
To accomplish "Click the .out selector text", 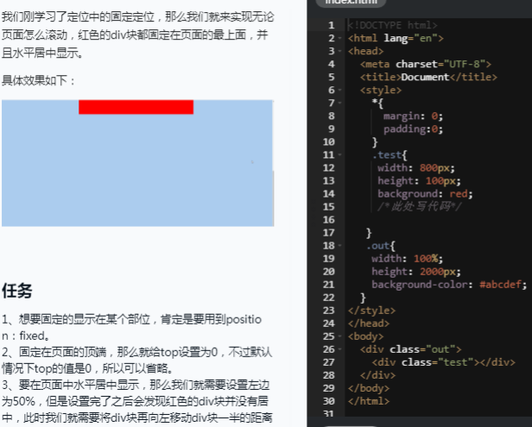I will click(x=377, y=246).
